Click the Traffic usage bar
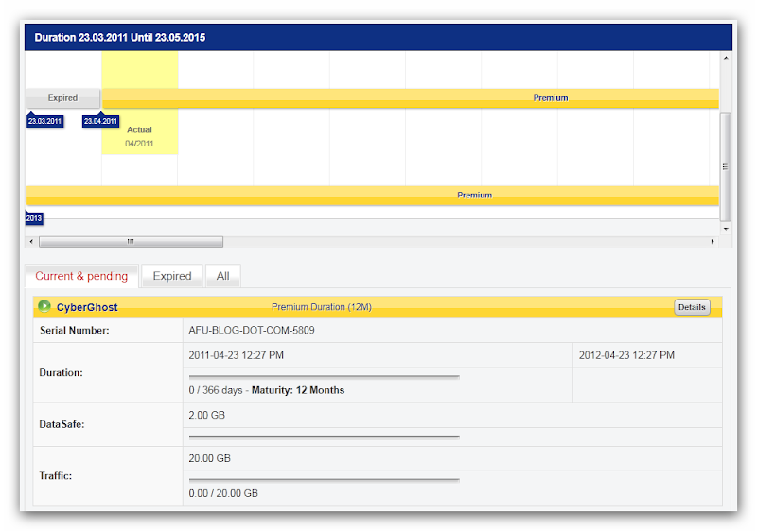The width and height of the screenshot is (757, 531). pyautogui.click(x=324, y=480)
